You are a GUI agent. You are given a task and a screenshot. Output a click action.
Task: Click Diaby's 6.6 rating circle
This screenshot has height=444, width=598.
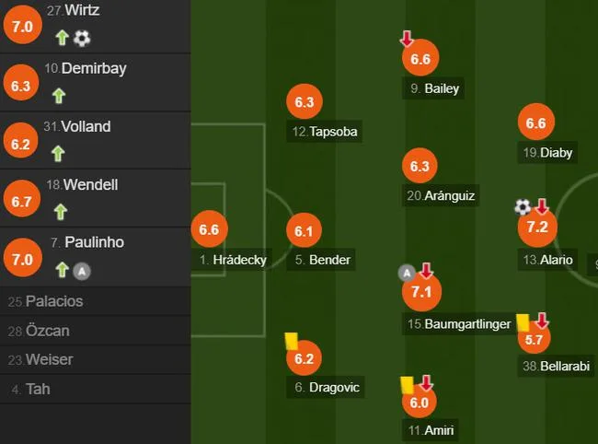point(535,123)
